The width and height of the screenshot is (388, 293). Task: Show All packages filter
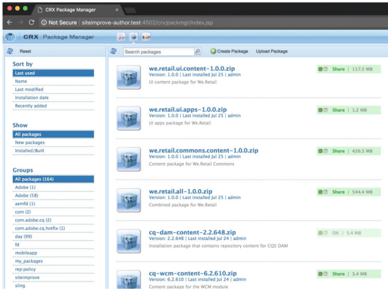point(53,134)
